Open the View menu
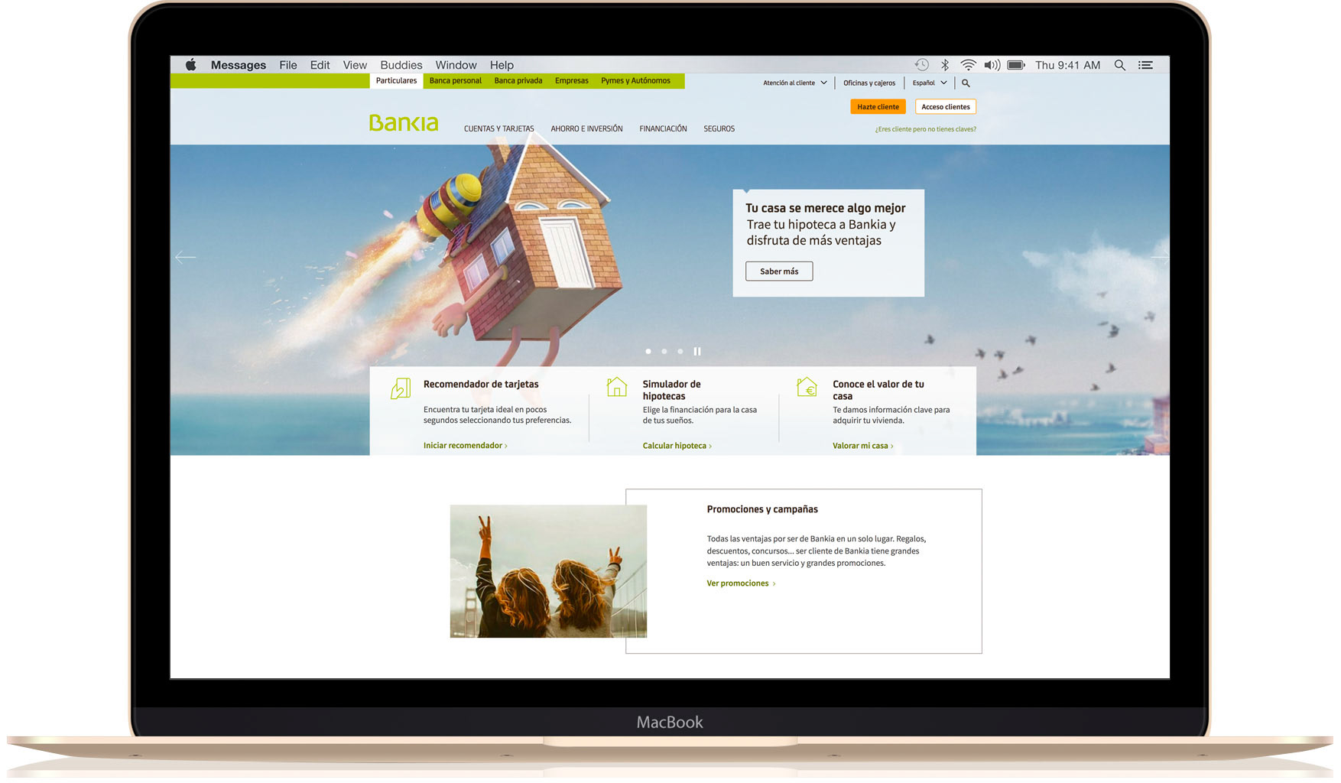 355,65
